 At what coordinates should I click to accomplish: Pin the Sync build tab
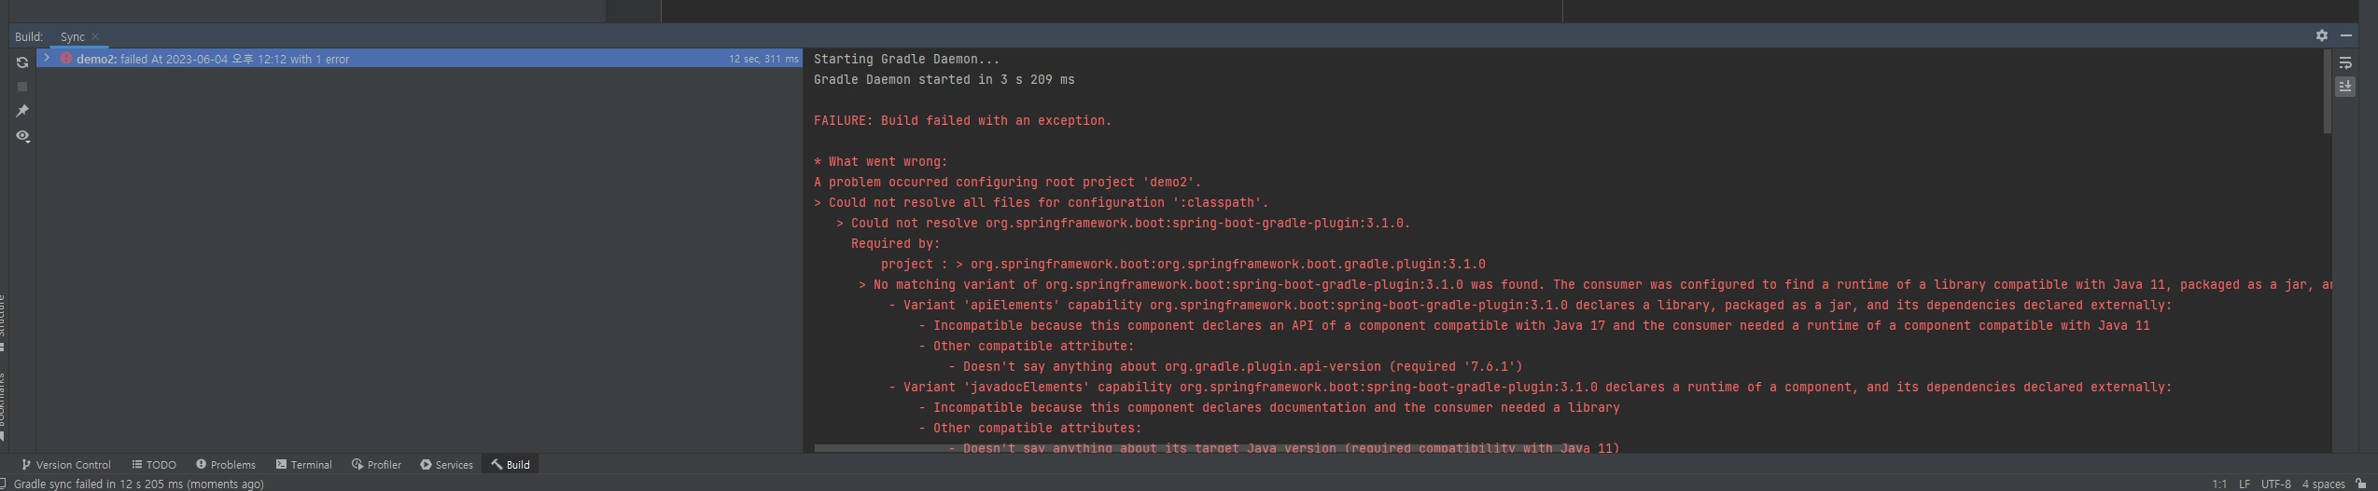coord(22,111)
